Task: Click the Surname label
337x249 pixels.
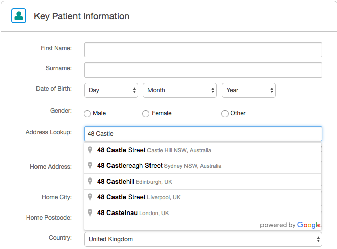Action: 59,68
